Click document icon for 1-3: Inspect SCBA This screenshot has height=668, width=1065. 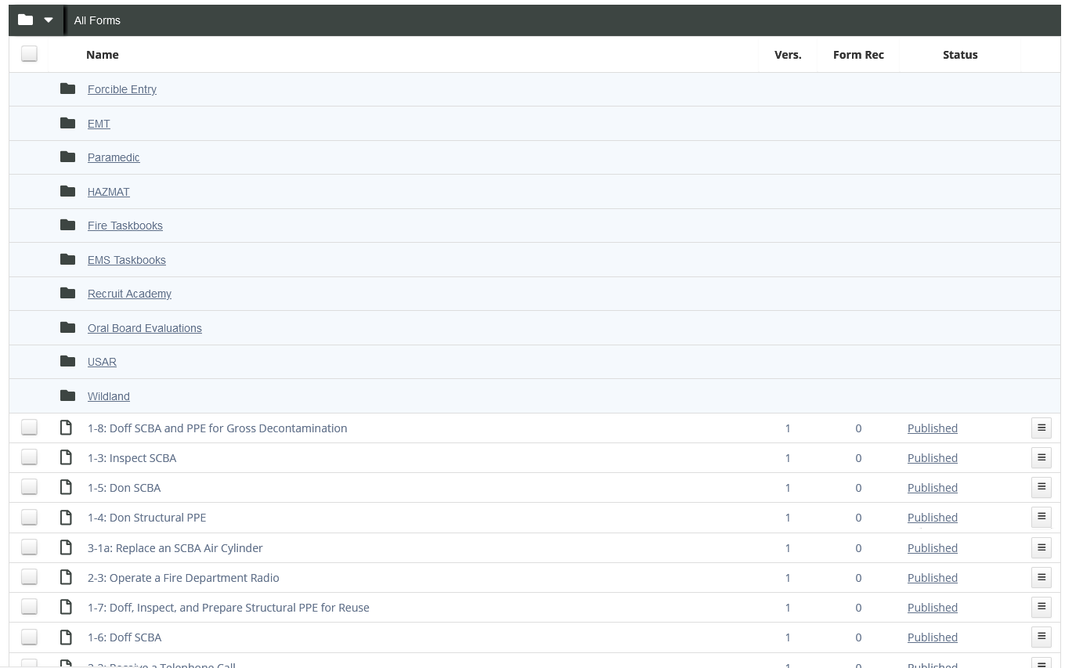tap(67, 457)
